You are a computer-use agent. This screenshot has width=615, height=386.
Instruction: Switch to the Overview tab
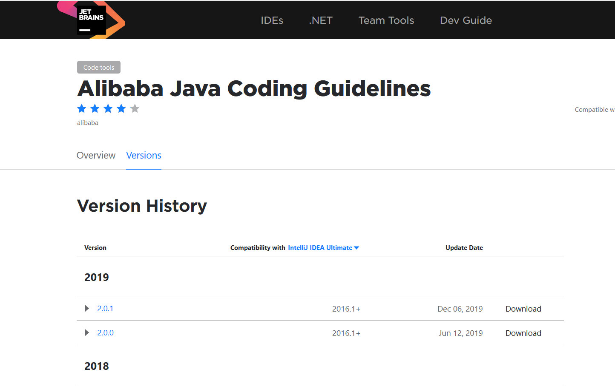coord(96,155)
